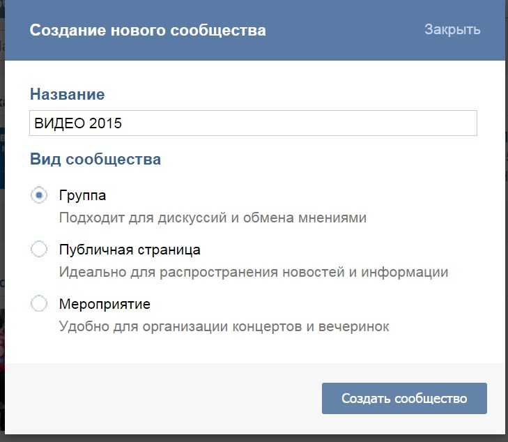Close the dialog via Закрыть link
Viewport: 508px width, 442px height.
pyautogui.click(x=452, y=29)
